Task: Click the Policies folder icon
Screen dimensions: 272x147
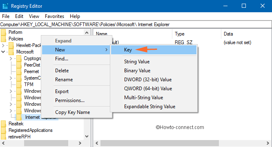Action: pyautogui.click(x=3, y=39)
